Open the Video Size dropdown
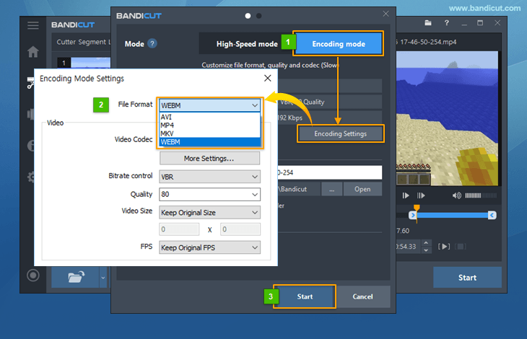 [209, 213]
